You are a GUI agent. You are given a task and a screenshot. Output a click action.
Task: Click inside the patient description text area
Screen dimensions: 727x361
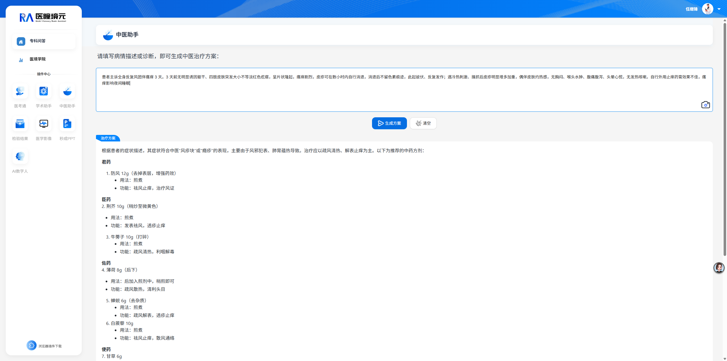point(404,90)
